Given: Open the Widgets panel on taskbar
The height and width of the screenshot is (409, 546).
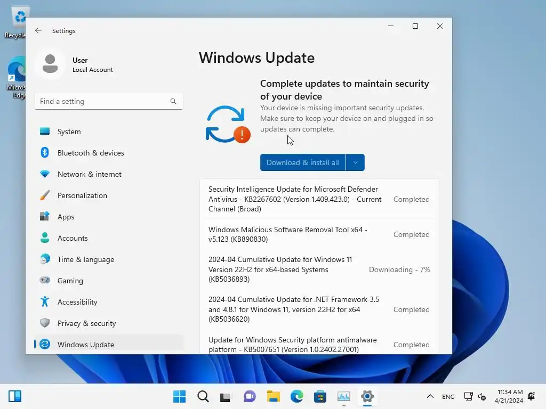Looking at the screenshot, I should pos(15,396).
